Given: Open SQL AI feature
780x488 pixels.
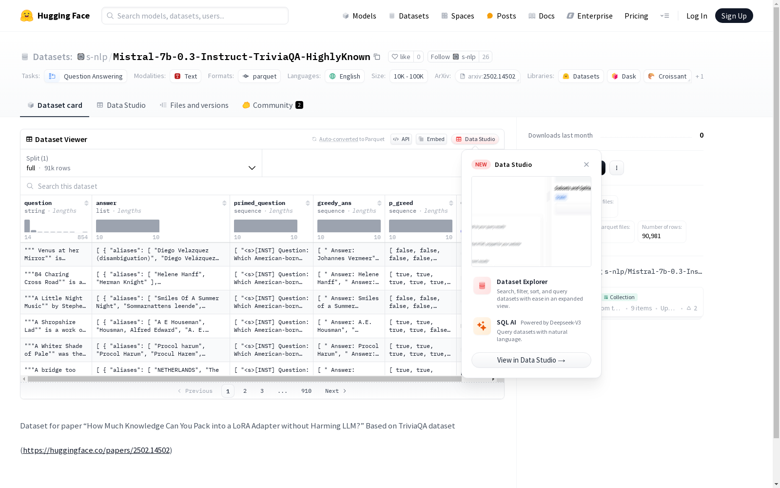Looking at the screenshot, I should tap(531, 330).
